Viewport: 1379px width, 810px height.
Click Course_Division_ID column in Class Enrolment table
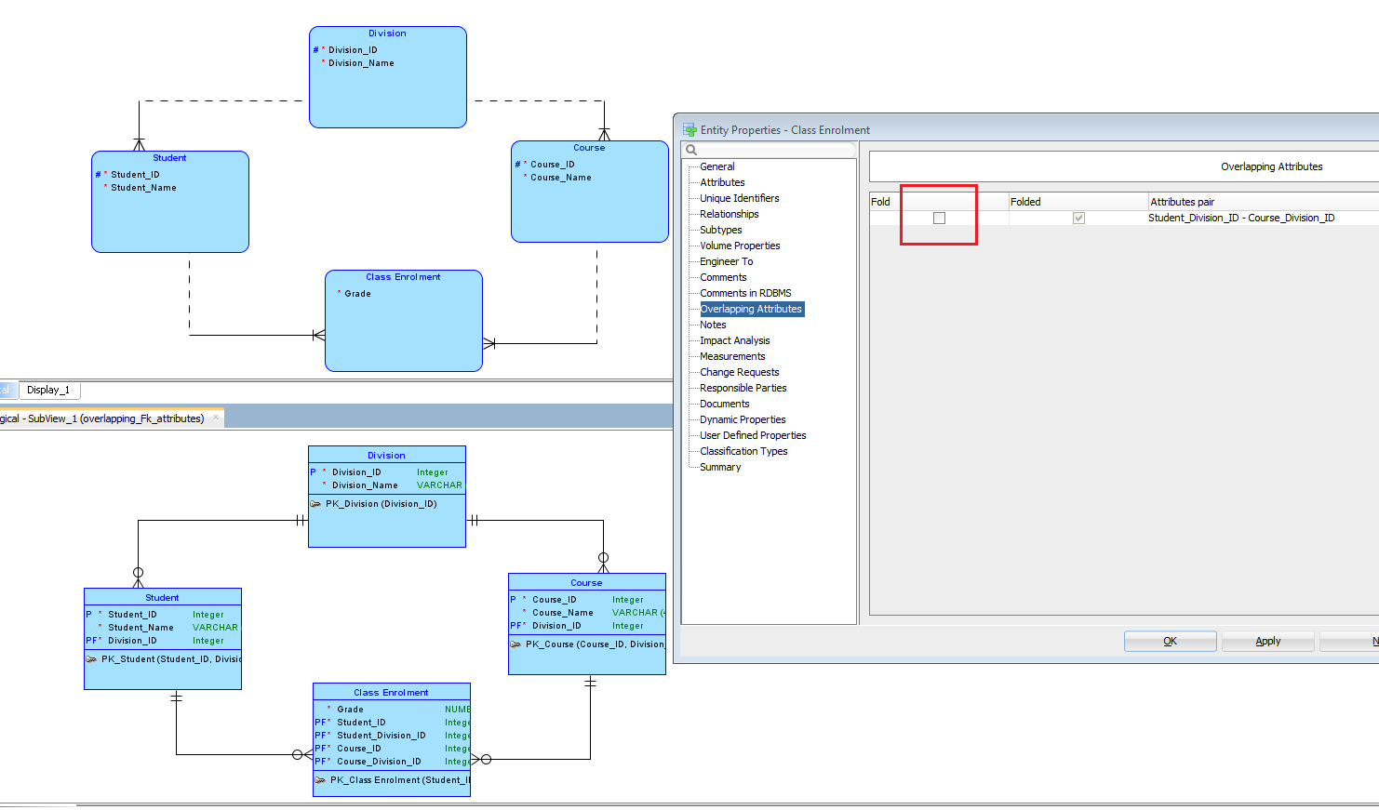pos(379,762)
